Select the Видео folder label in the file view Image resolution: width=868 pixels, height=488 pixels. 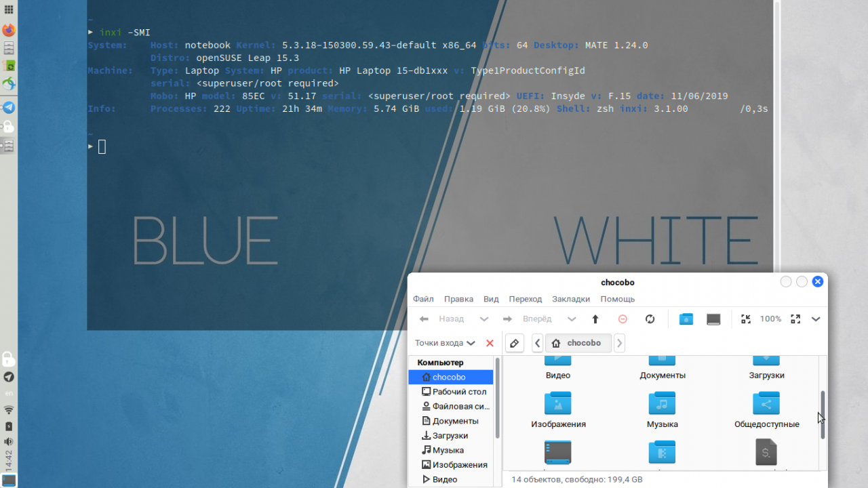[x=558, y=375]
